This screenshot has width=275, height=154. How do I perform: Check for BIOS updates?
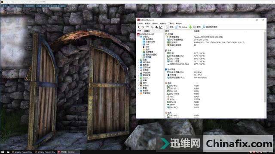195,27
